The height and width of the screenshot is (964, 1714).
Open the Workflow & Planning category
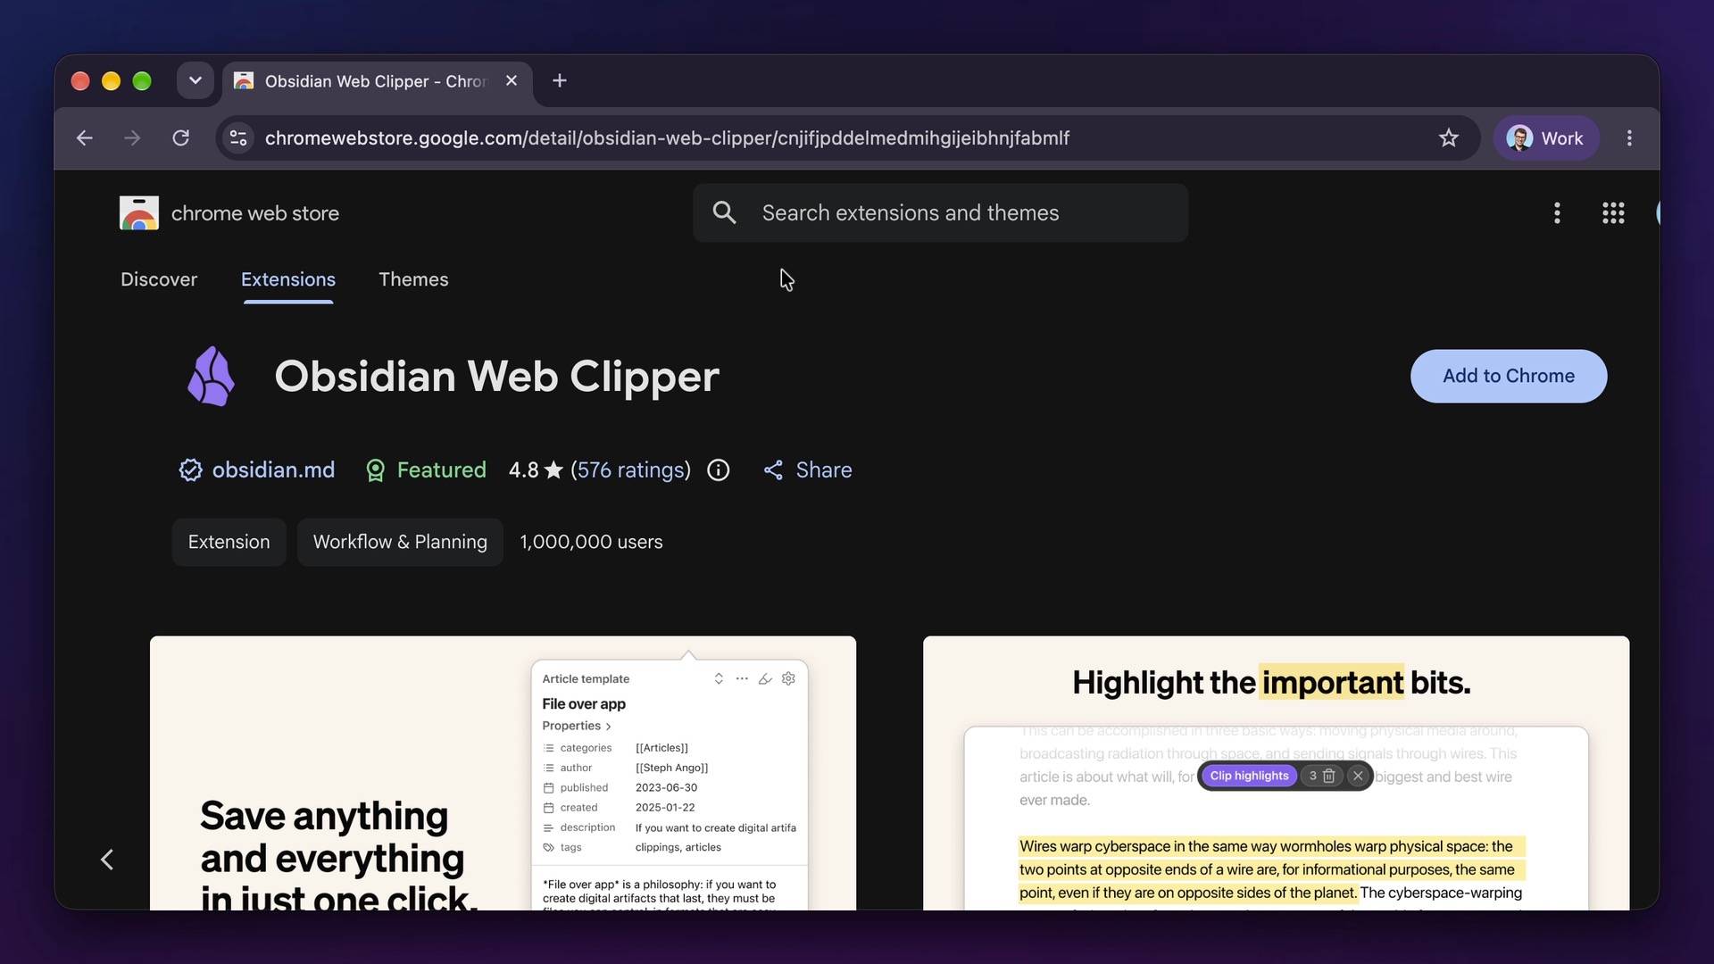[400, 542]
